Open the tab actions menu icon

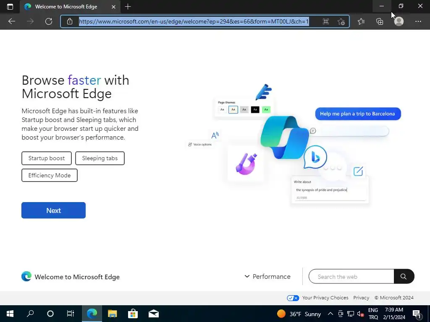pyautogui.click(x=10, y=7)
